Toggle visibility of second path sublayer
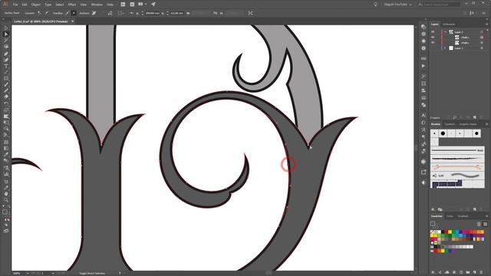 click(x=433, y=43)
